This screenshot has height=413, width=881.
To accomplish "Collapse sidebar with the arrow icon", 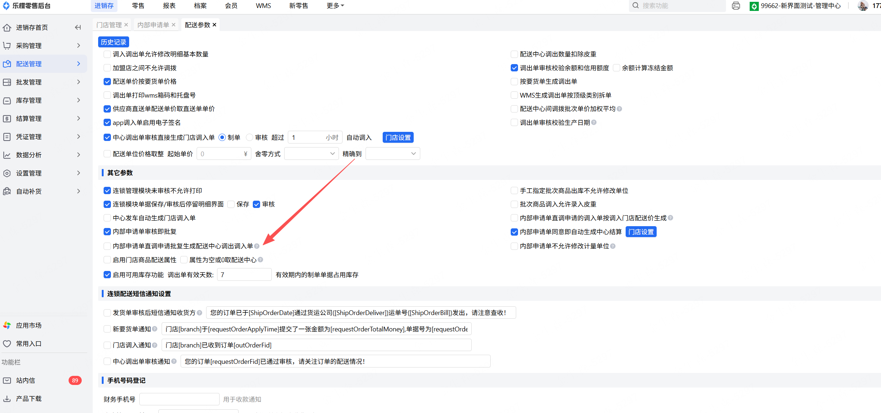I will (78, 27).
